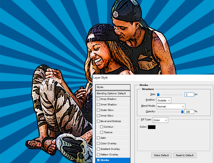Click the Reset to Default button
Screen dimensions: 214x163
[185, 155]
